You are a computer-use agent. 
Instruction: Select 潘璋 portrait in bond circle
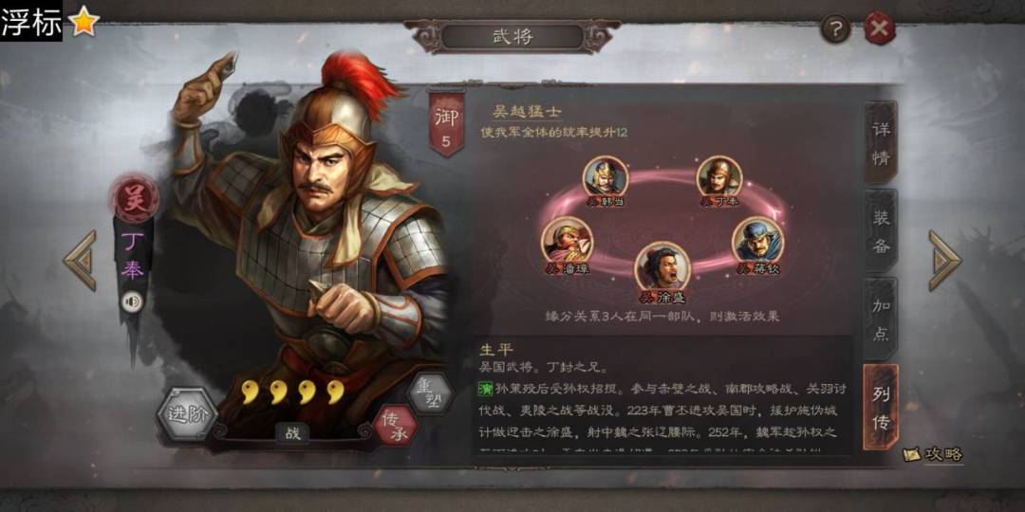(566, 240)
